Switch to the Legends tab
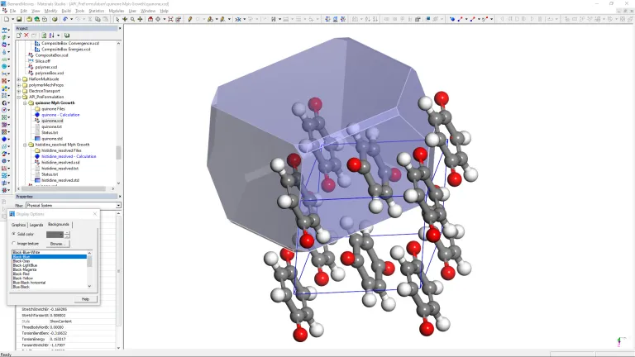This screenshot has height=357, width=635. [36, 225]
